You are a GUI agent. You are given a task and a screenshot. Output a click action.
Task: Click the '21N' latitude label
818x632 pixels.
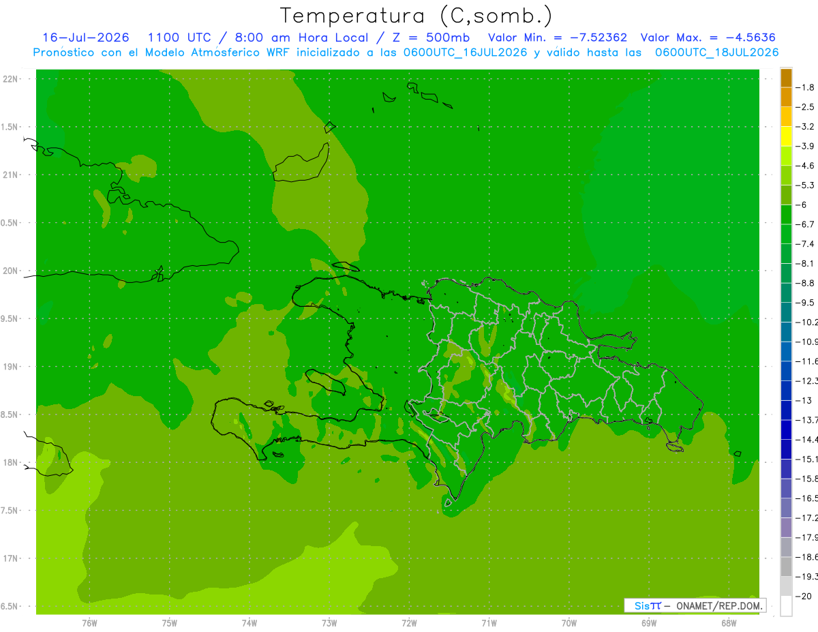click(x=10, y=175)
